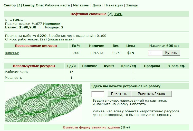Screen dimensions: 193x131
Task: Click the Нефтяная скважина title
Action: tap(88, 14)
